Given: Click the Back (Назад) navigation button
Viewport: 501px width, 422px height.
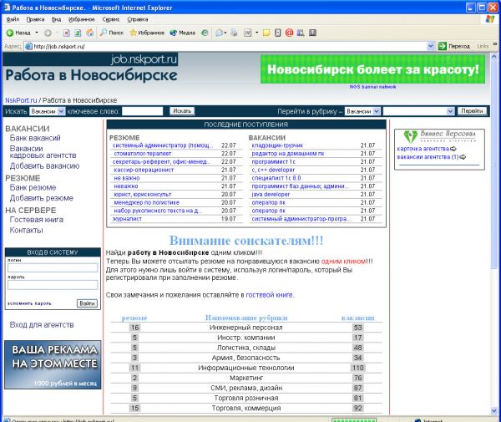Looking at the screenshot, I should point(18,33).
